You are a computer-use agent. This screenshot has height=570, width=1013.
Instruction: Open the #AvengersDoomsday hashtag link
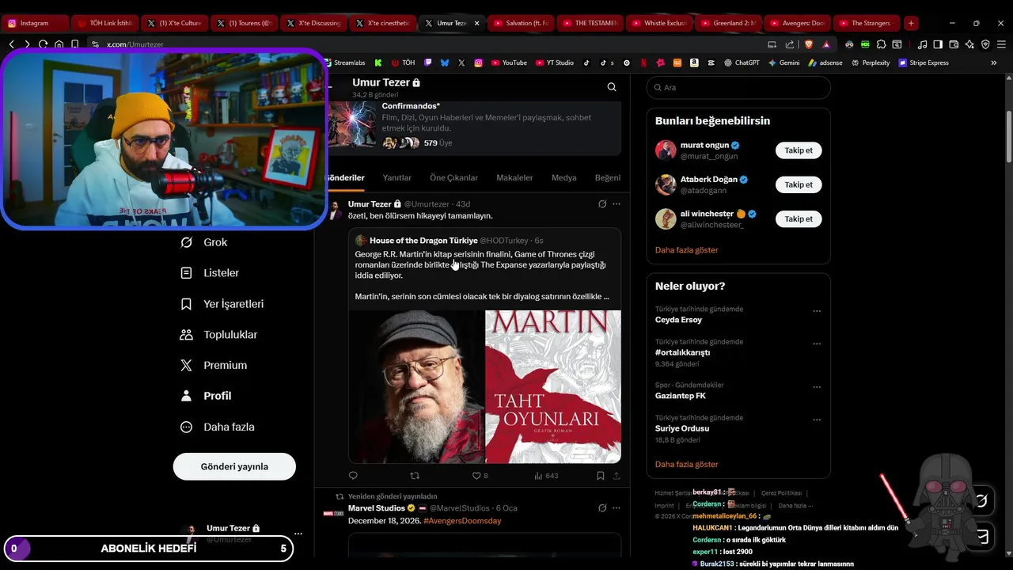tap(462, 521)
